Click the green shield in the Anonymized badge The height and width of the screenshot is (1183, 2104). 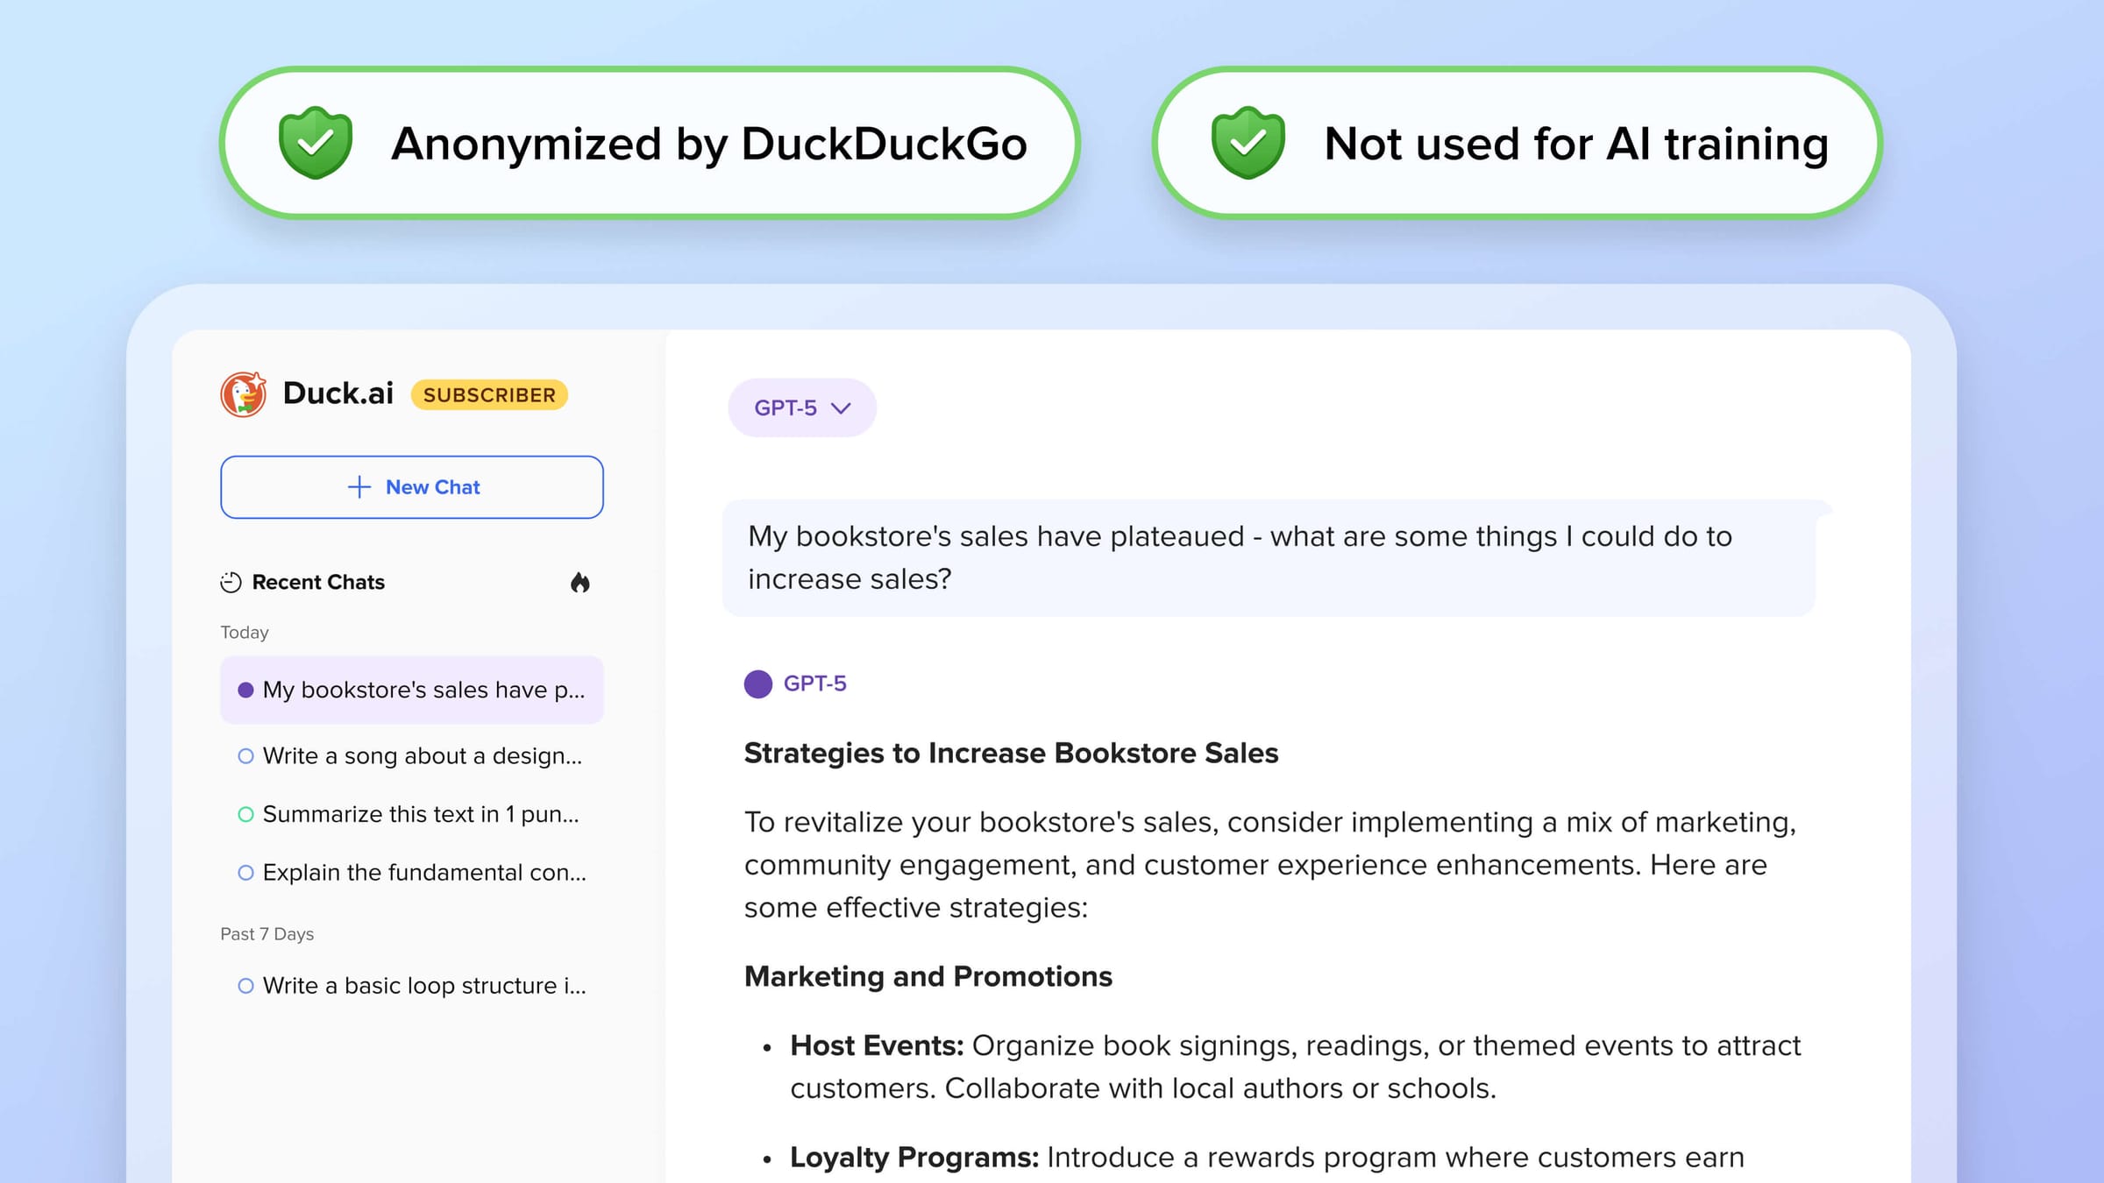pyautogui.click(x=315, y=143)
